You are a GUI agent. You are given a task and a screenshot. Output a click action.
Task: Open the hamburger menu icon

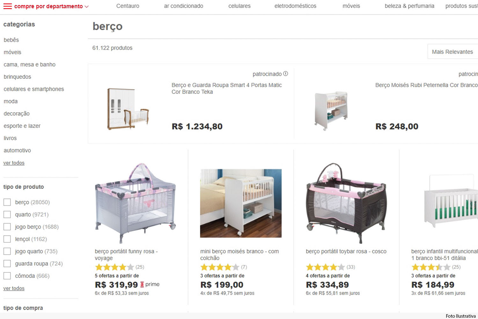point(7,6)
